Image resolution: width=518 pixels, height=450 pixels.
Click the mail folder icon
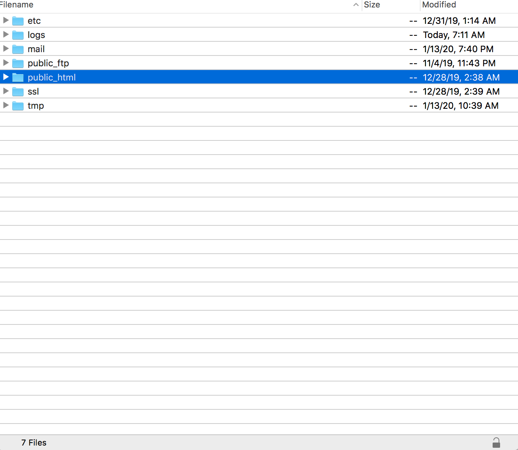pyautogui.click(x=18, y=49)
